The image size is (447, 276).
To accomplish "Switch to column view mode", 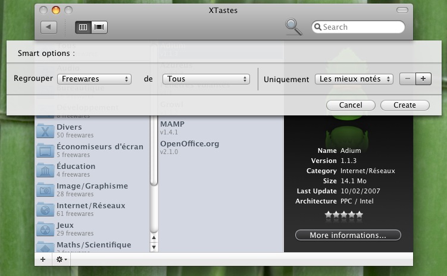I will [x=83, y=27].
